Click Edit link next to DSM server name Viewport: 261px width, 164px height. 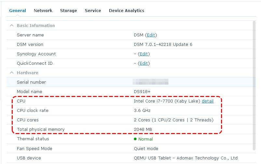(151, 35)
